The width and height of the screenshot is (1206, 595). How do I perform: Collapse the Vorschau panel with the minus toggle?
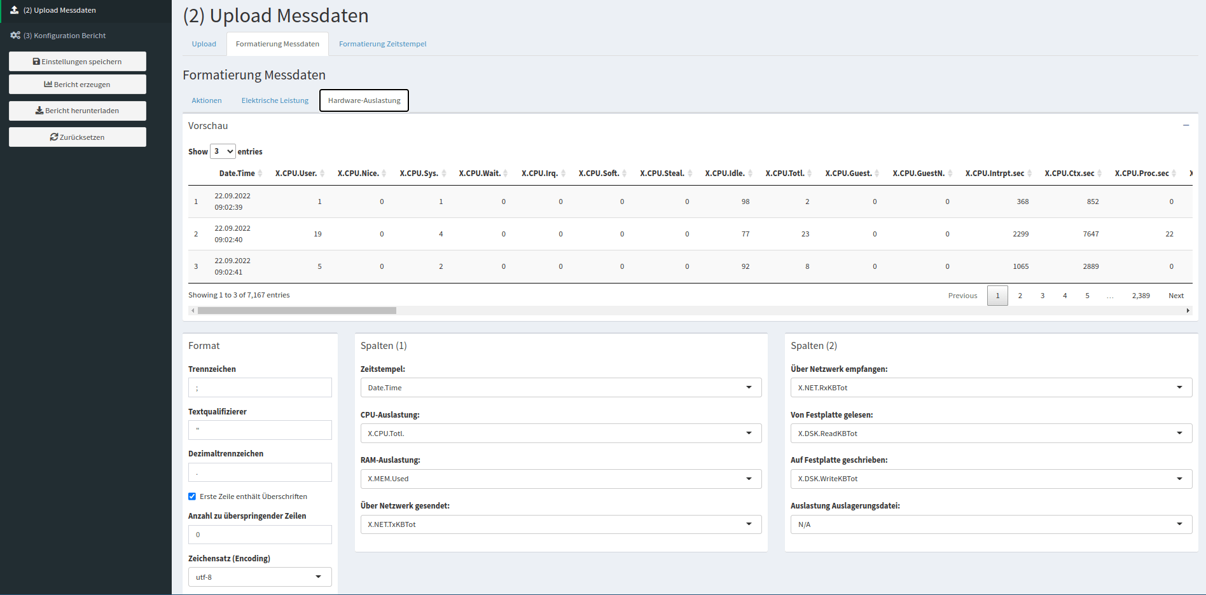[x=1186, y=125]
